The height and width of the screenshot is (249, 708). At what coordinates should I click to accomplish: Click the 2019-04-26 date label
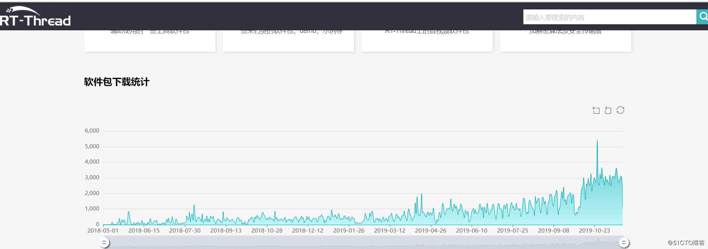pyautogui.click(x=431, y=231)
